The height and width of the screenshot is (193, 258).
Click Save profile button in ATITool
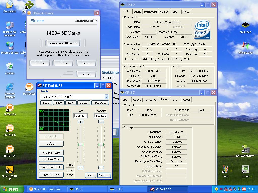(x=59, y=103)
